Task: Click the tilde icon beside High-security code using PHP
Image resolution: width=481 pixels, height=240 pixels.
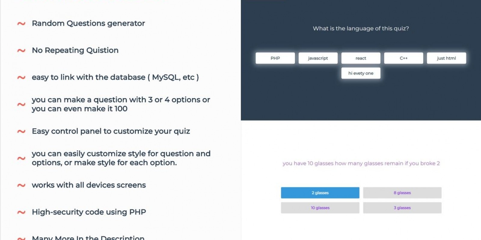Action: pyautogui.click(x=21, y=212)
